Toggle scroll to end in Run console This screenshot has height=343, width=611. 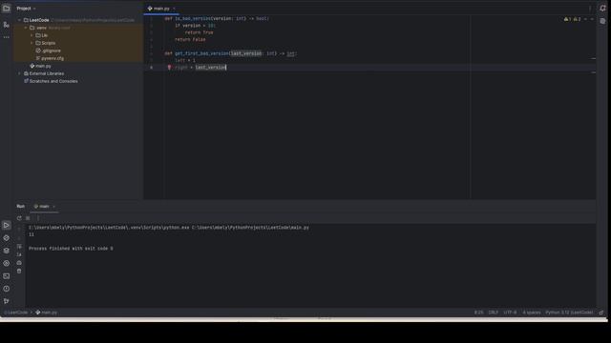[x=19, y=254]
